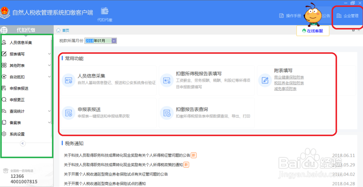Click the 报表填写 sidebar edit icon
This screenshot has width=363, height=187.
click(x=4, y=54)
